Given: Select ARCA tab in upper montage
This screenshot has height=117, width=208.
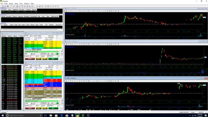Looking at the screenshot, I should tap(39, 50).
